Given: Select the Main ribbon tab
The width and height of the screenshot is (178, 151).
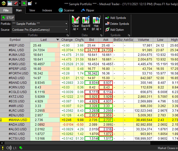Looking at the screenshot, I should coord(19,10).
